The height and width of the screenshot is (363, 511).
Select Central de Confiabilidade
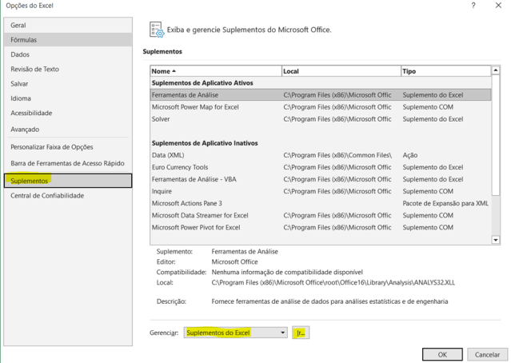tap(47, 196)
